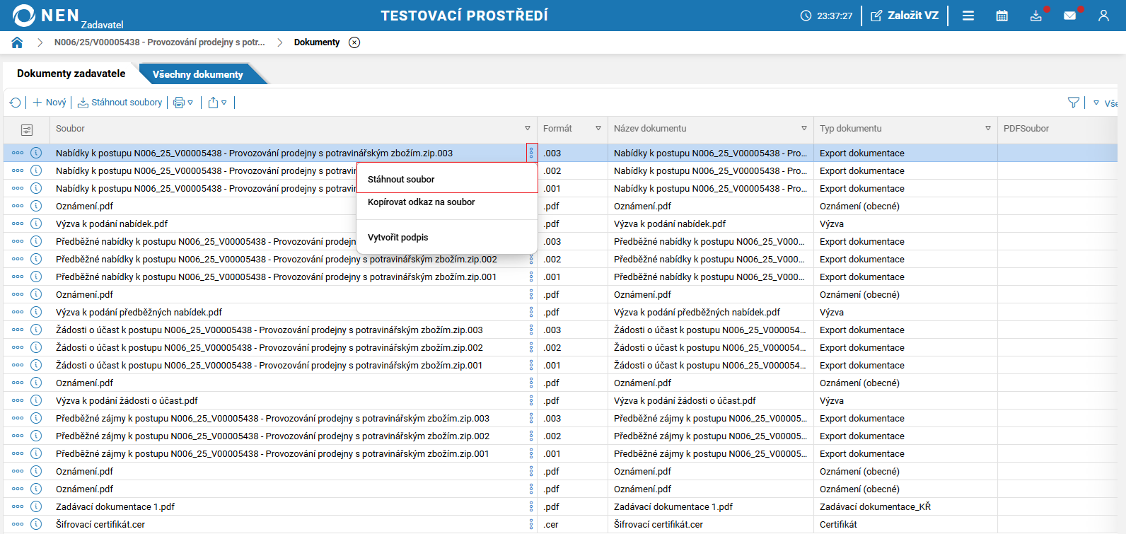Switch to the 'Všechny dokumenty' tab
1126x534 pixels.
pos(198,74)
